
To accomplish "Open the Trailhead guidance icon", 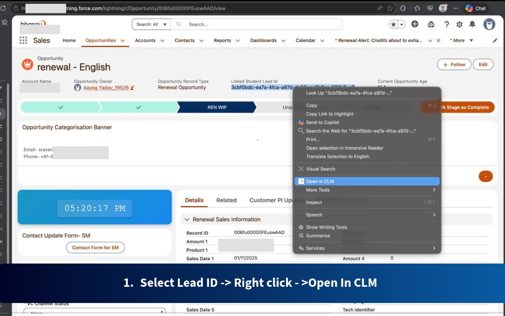I will [x=431, y=24].
